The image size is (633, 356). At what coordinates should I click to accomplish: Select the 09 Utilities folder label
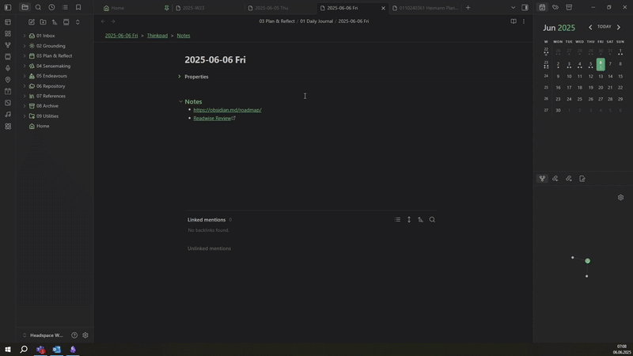[x=47, y=116]
